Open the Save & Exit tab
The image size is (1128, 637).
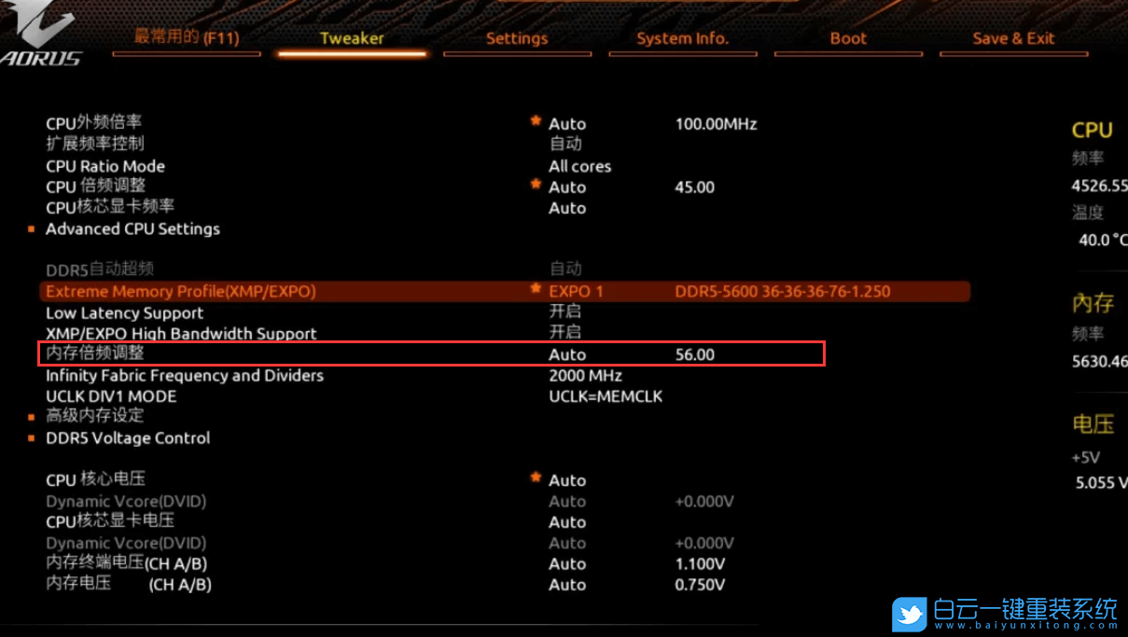tap(1013, 38)
